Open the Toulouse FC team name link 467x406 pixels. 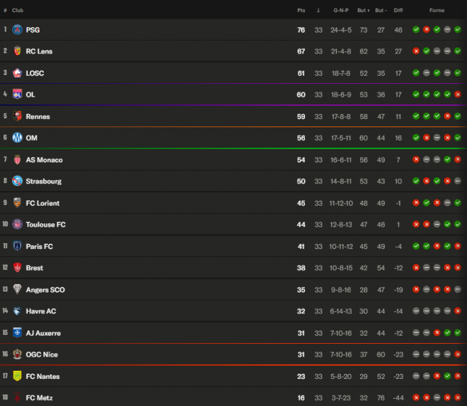pyautogui.click(x=45, y=225)
